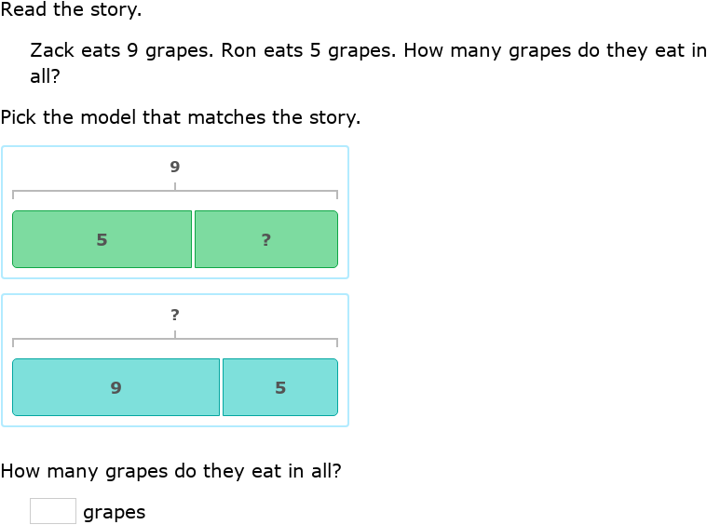
Task: Focus the grapes answer input box
Action: tap(53, 511)
